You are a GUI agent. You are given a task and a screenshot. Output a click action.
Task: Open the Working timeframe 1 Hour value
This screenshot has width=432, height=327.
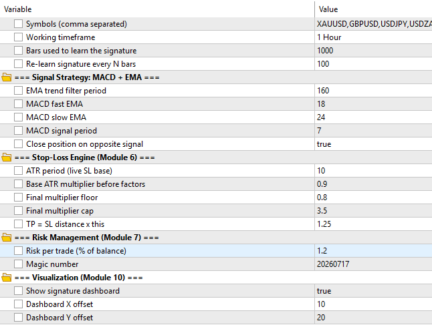373,37
